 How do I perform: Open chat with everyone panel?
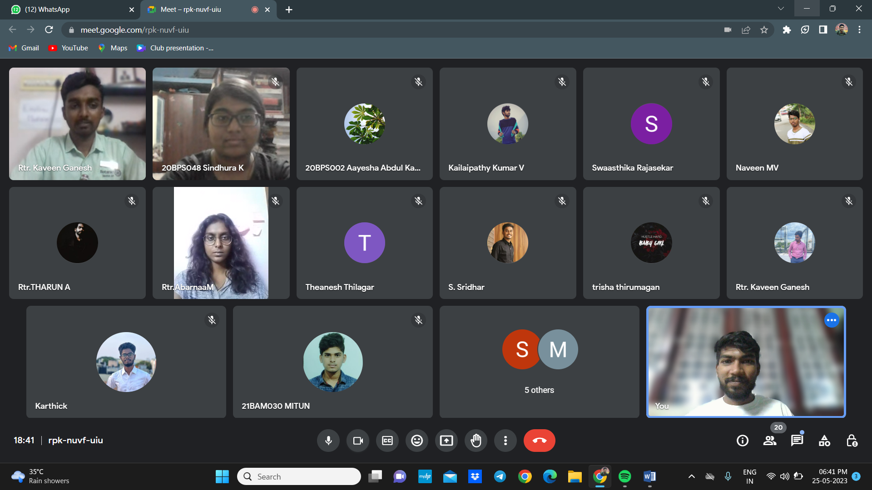[797, 441]
